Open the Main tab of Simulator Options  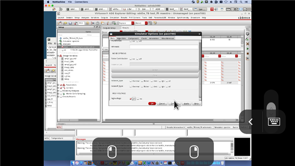[112, 38]
